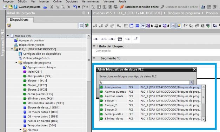Image resolution: width=220 pixels, height=132 pixels.
Task: Click the redo arrow icon
Action: 84,7
